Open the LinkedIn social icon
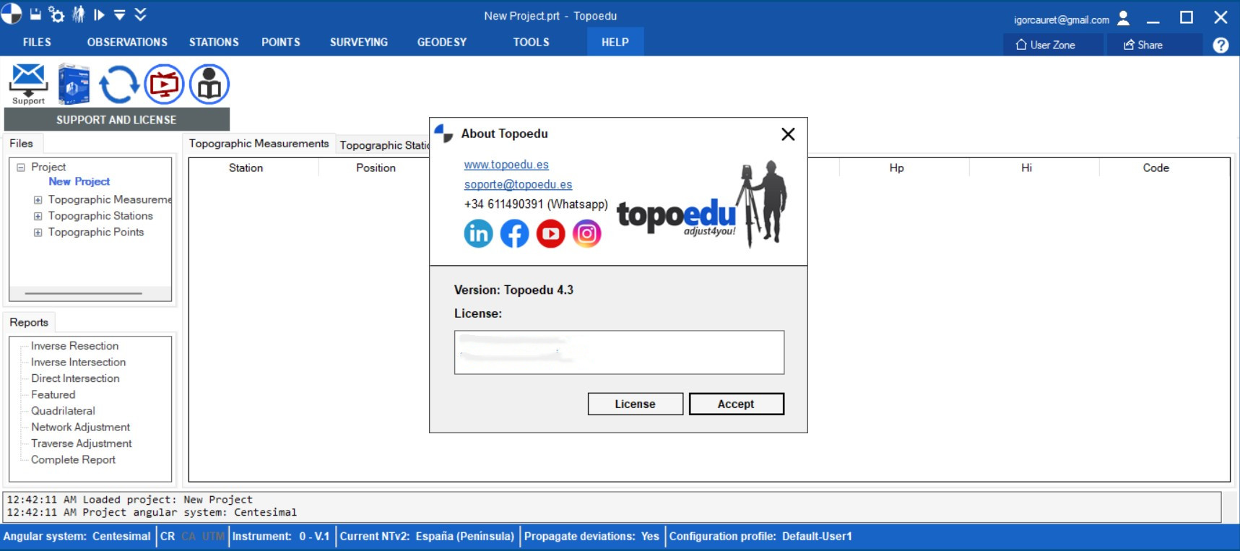The image size is (1240, 551). pos(478,233)
